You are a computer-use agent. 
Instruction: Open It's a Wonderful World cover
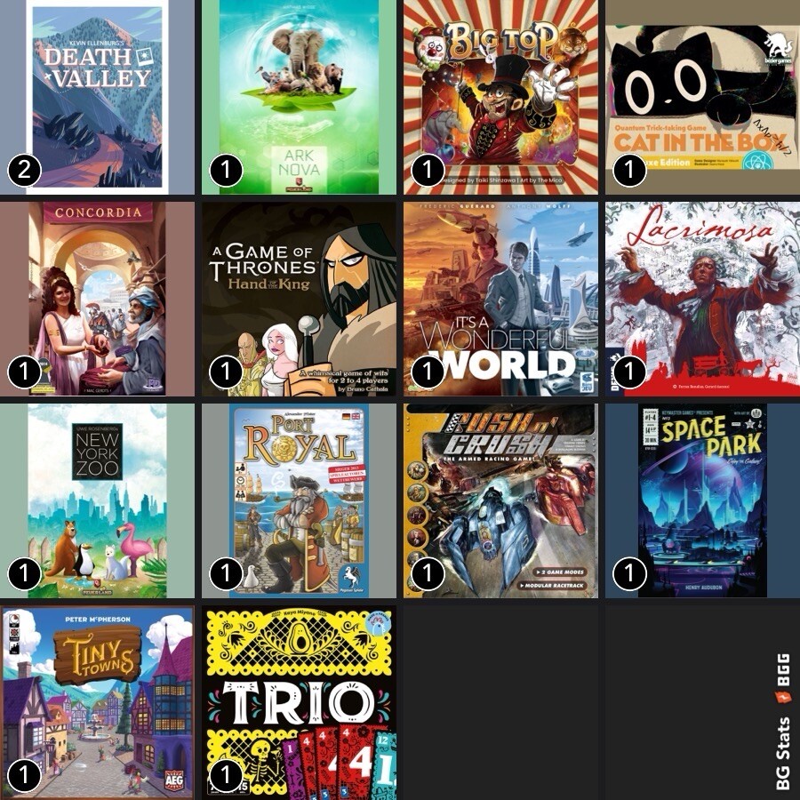click(x=501, y=299)
